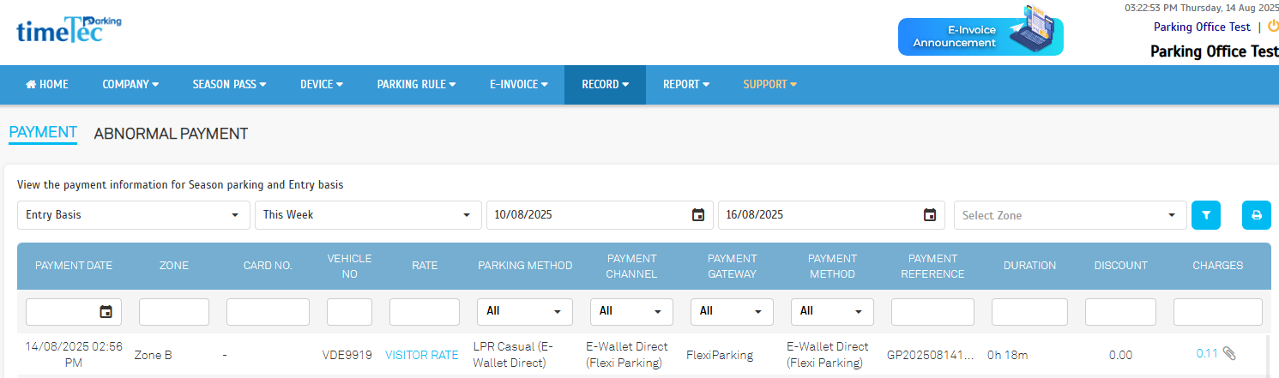Open the end date calendar icon

[929, 215]
